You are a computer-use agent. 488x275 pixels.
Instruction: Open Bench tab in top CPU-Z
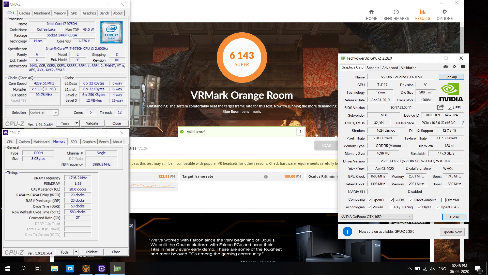click(x=104, y=13)
